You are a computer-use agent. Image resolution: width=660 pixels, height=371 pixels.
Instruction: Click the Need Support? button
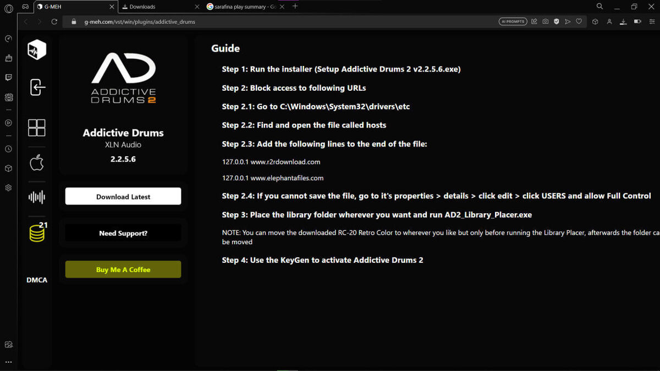(x=123, y=233)
